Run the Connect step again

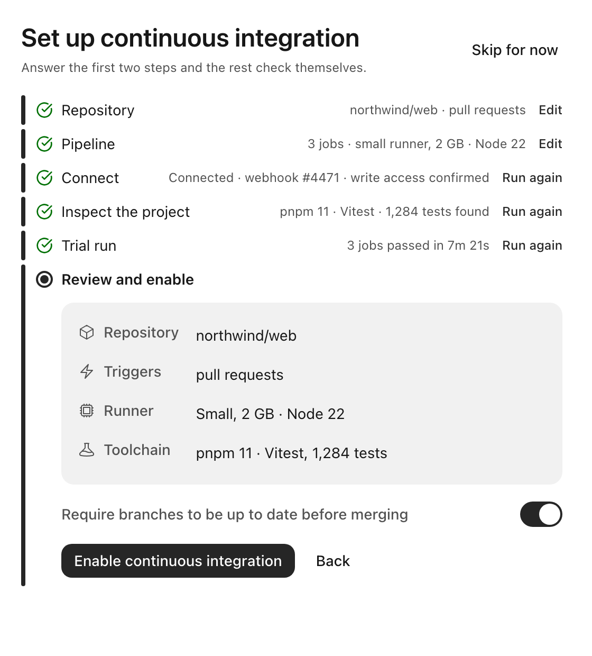point(532,178)
